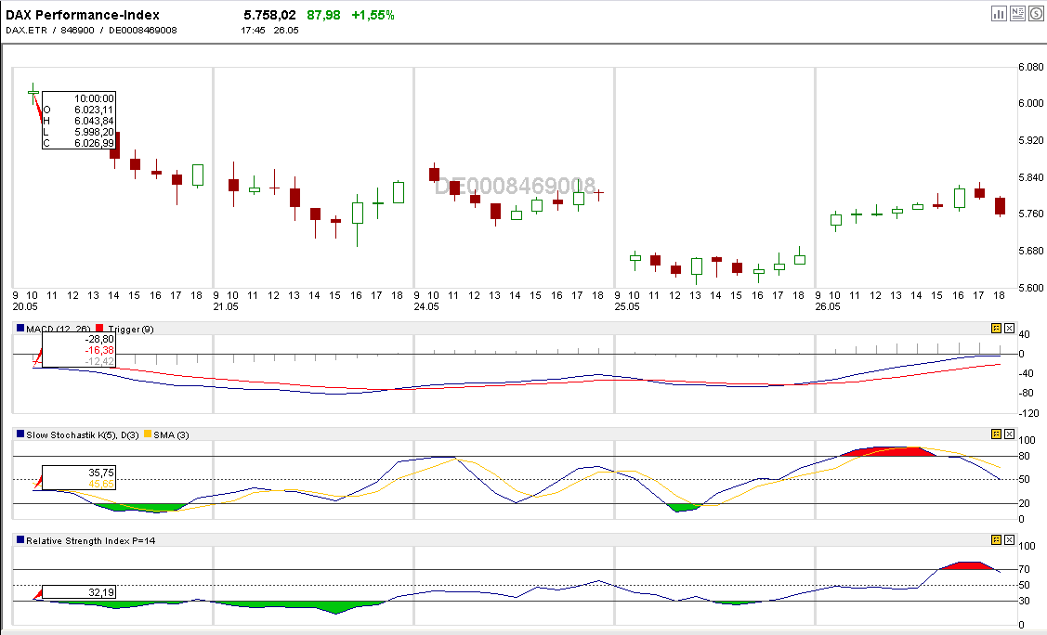Click the blue RSI legend swatch
The height and width of the screenshot is (635, 1047).
(x=20, y=540)
